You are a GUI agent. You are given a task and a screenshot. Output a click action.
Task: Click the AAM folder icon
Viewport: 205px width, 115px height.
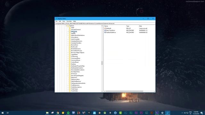[70, 28]
